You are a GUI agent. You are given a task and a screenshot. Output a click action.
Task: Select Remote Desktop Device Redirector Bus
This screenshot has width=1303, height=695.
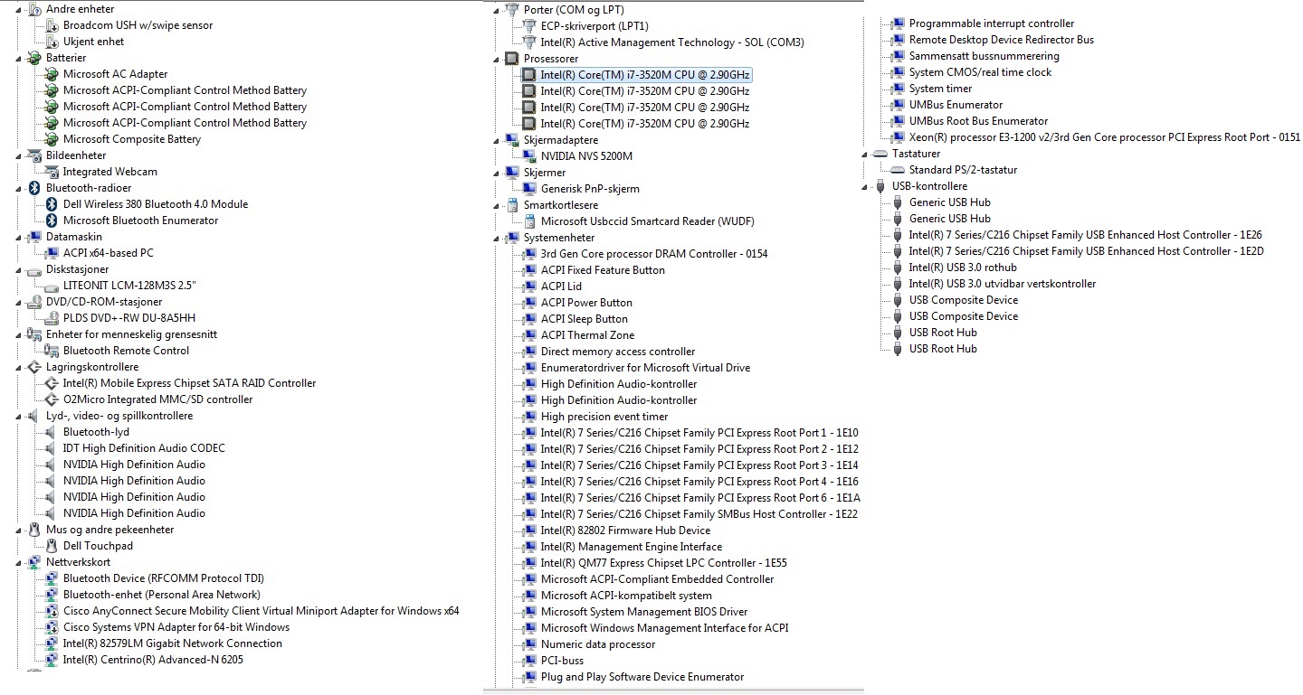pos(1002,40)
